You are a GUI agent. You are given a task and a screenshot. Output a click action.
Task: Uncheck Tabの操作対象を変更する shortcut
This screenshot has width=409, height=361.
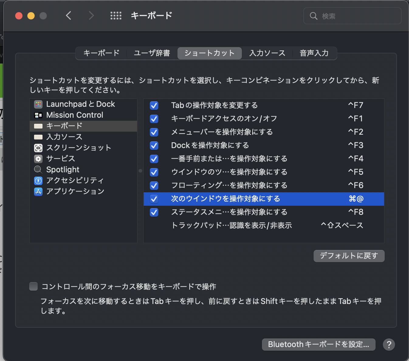pos(154,106)
